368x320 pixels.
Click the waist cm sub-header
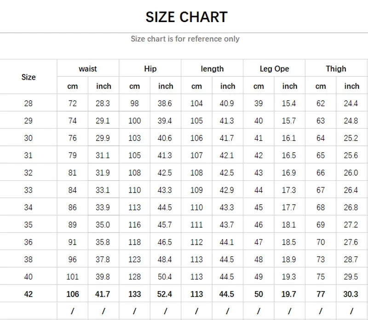(72, 86)
